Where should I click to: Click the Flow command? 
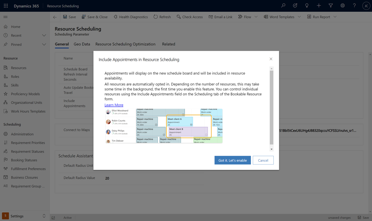[245, 17]
